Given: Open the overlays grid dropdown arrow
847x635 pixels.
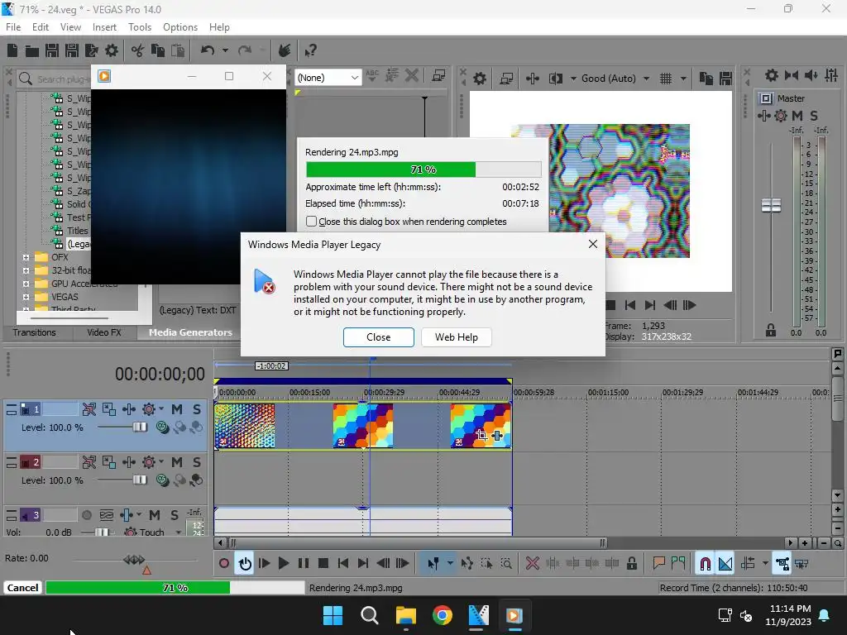Looking at the screenshot, I should click(682, 79).
